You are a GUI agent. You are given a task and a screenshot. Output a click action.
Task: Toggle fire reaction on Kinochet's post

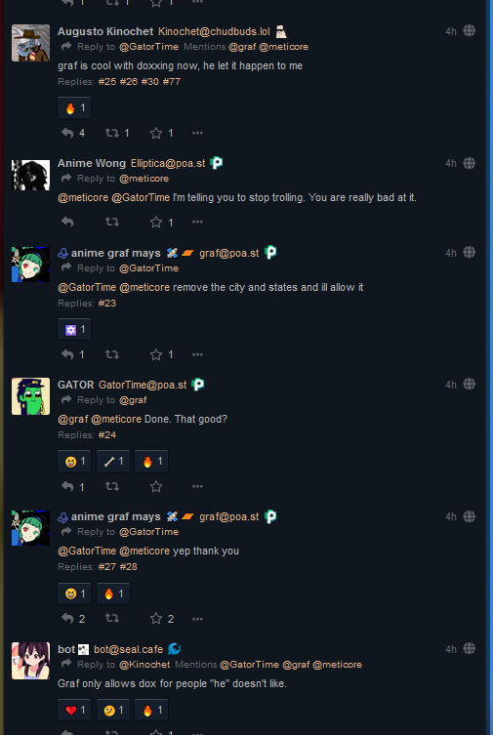(74, 108)
